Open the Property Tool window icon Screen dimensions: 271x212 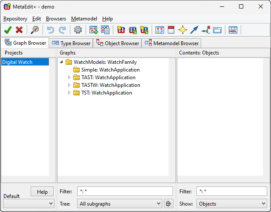pyautogui.click(x=217, y=30)
